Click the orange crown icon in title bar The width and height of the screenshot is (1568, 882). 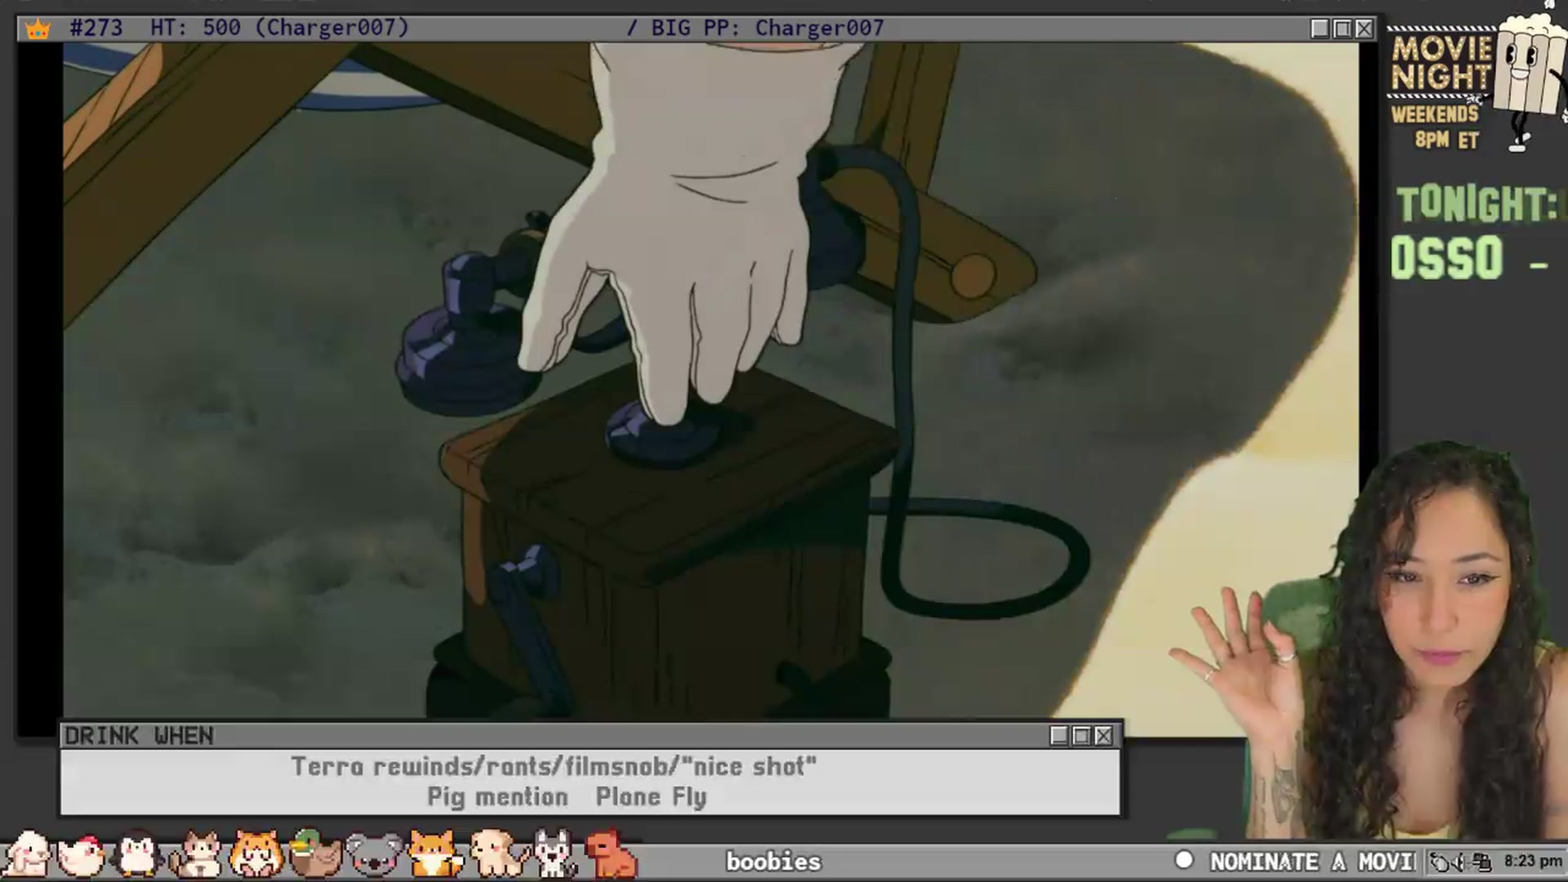click(x=38, y=29)
